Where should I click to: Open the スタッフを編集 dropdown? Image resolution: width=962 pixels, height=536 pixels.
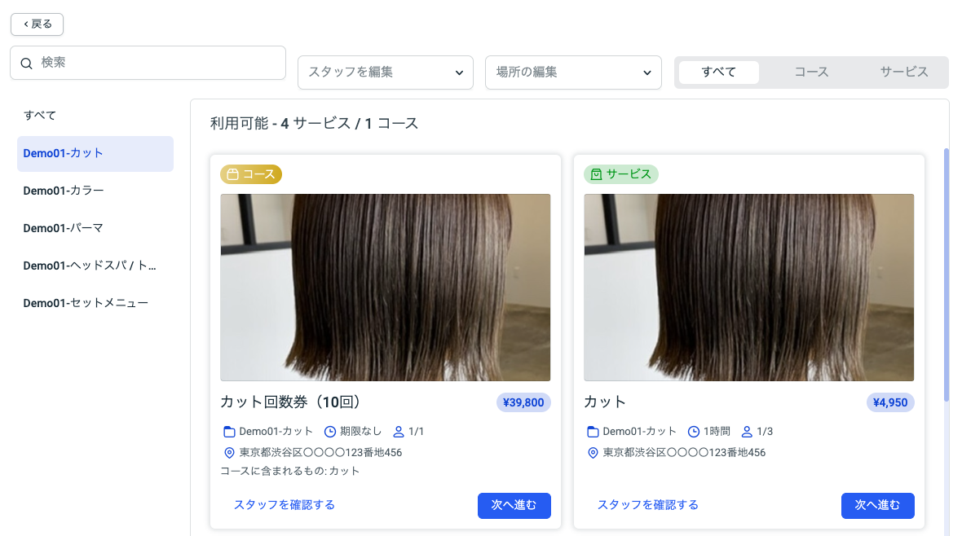[386, 72]
